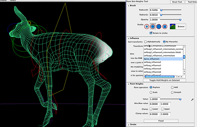Choose the Scale paint operation

click(151, 92)
